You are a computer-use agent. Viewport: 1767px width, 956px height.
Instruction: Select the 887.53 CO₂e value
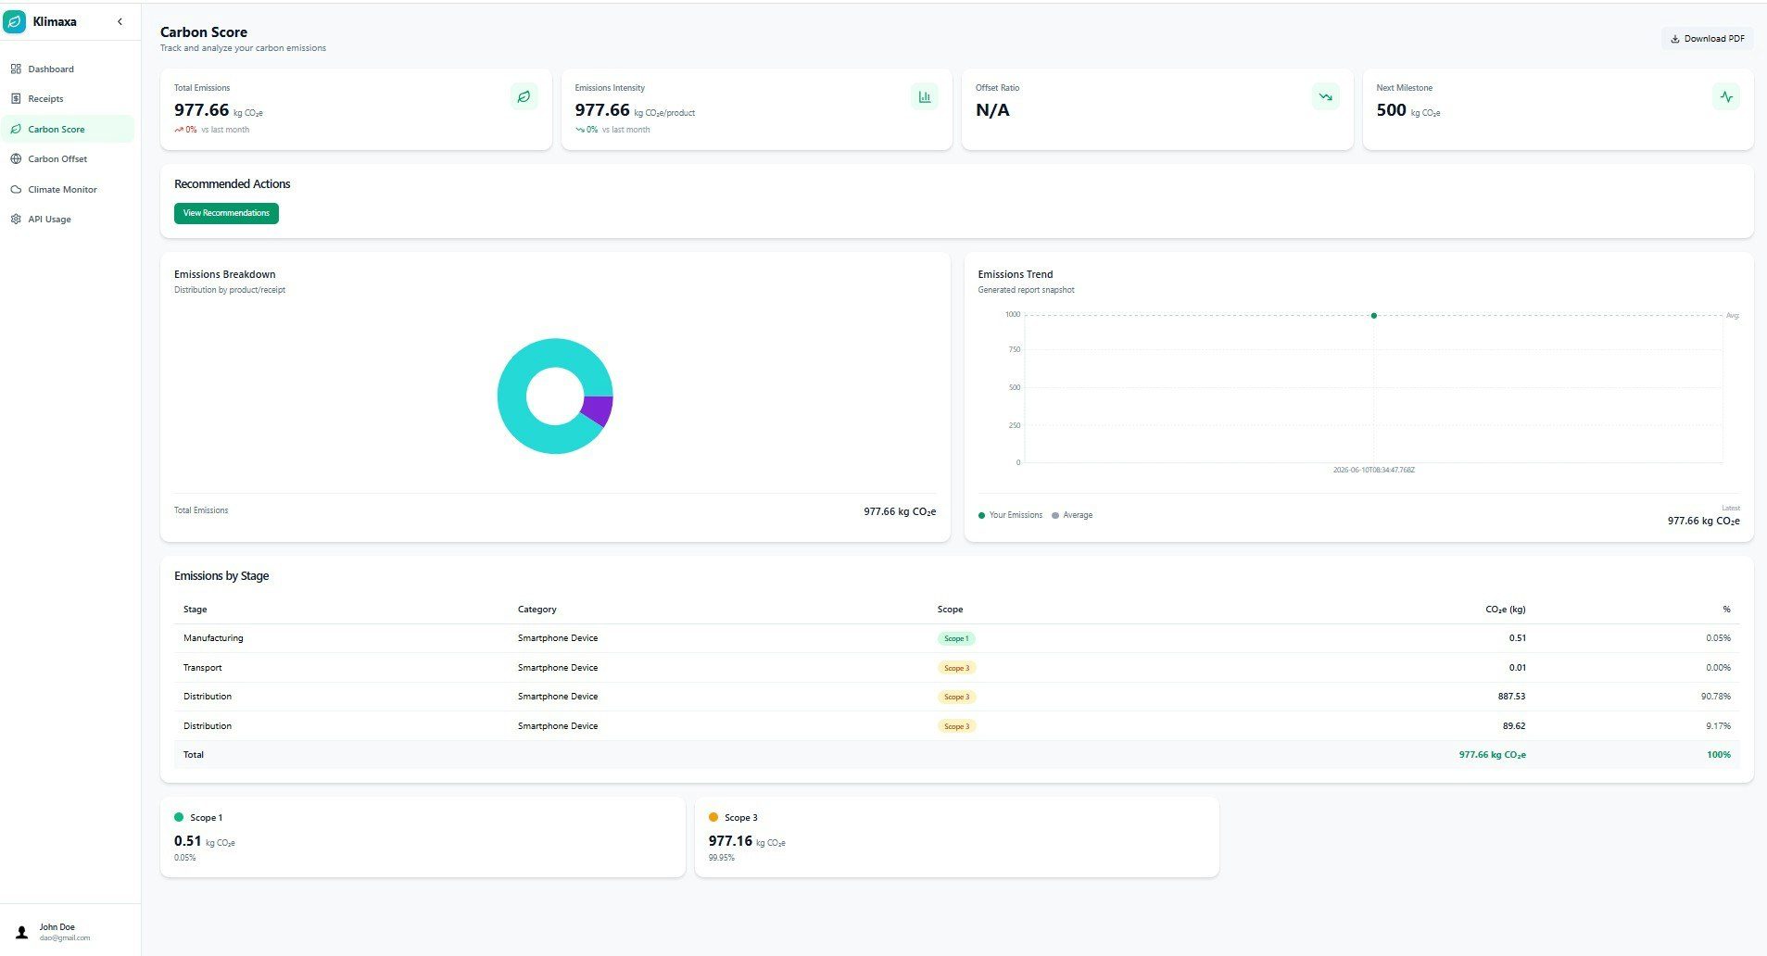click(1511, 697)
